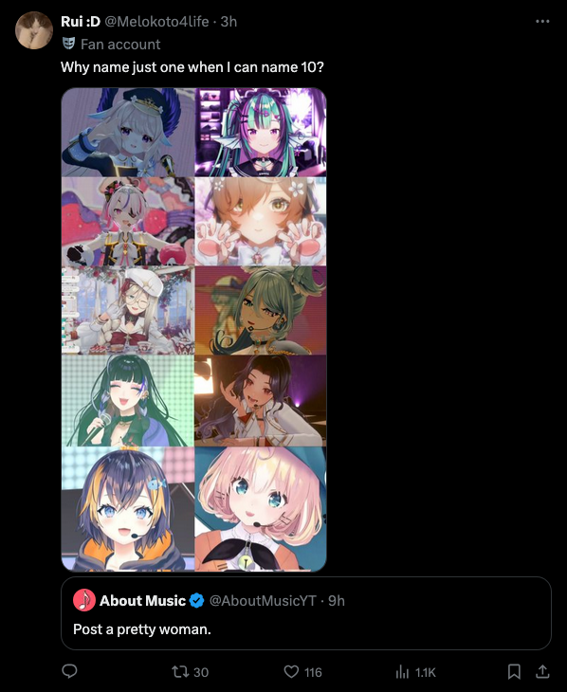Open the @AboutMusicYT handle
Screen dimensions: 567x692
click(263, 601)
